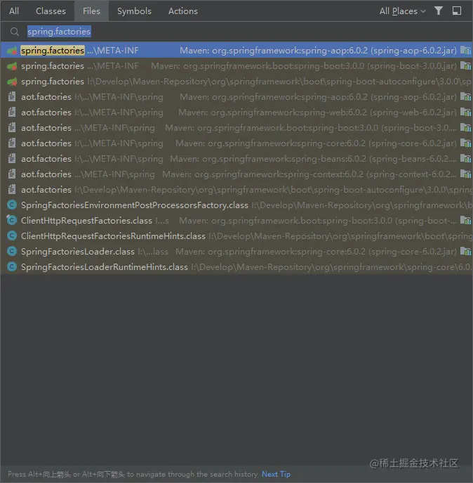Screen dimensions: 473x483
Task: Click Spring leaf icon of spring-aop spring.factories row
Action: coord(12,50)
